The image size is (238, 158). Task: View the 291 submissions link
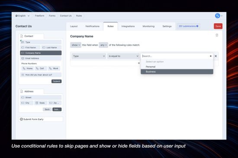point(188,26)
